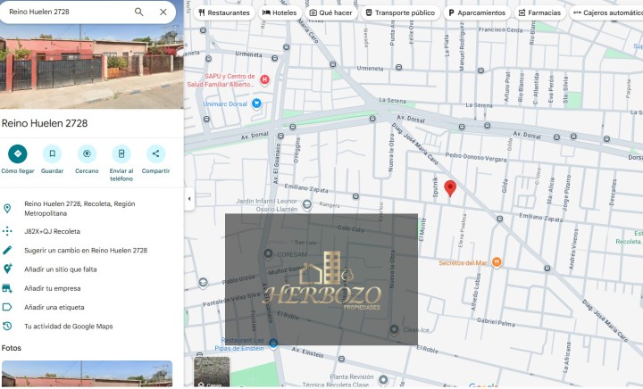The image size is (643, 389).
Task: Show Farmacias on the map
Action: click(x=539, y=13)
